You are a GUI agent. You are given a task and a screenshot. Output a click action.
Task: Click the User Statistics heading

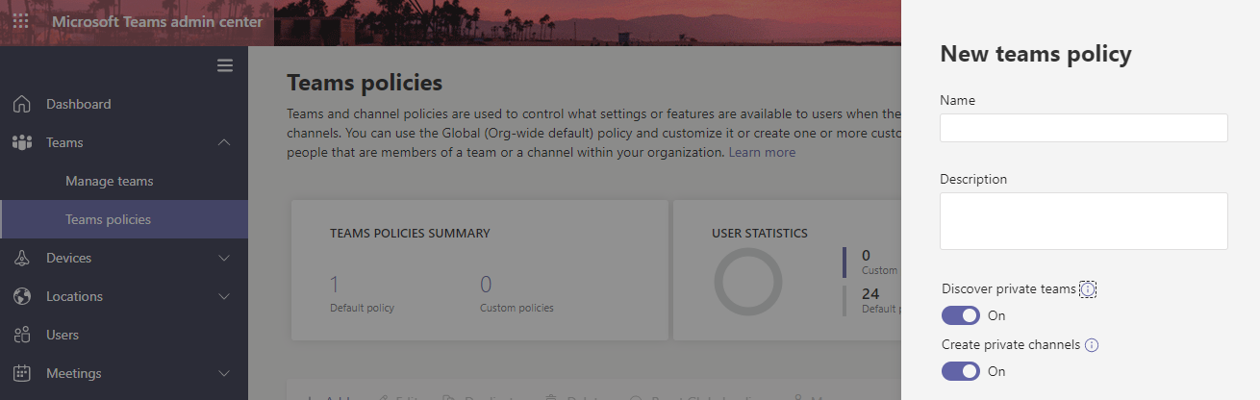coord(760,233)
